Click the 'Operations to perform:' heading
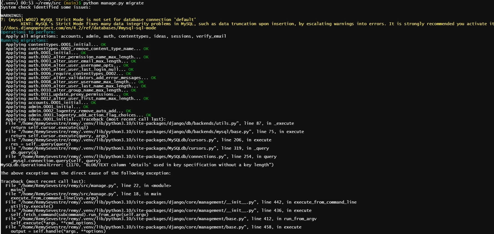Image resolution: width=494 pixels, height=234 pixels. click(x=28, y=32)
